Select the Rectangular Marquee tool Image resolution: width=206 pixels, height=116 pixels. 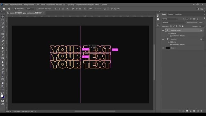3,20
